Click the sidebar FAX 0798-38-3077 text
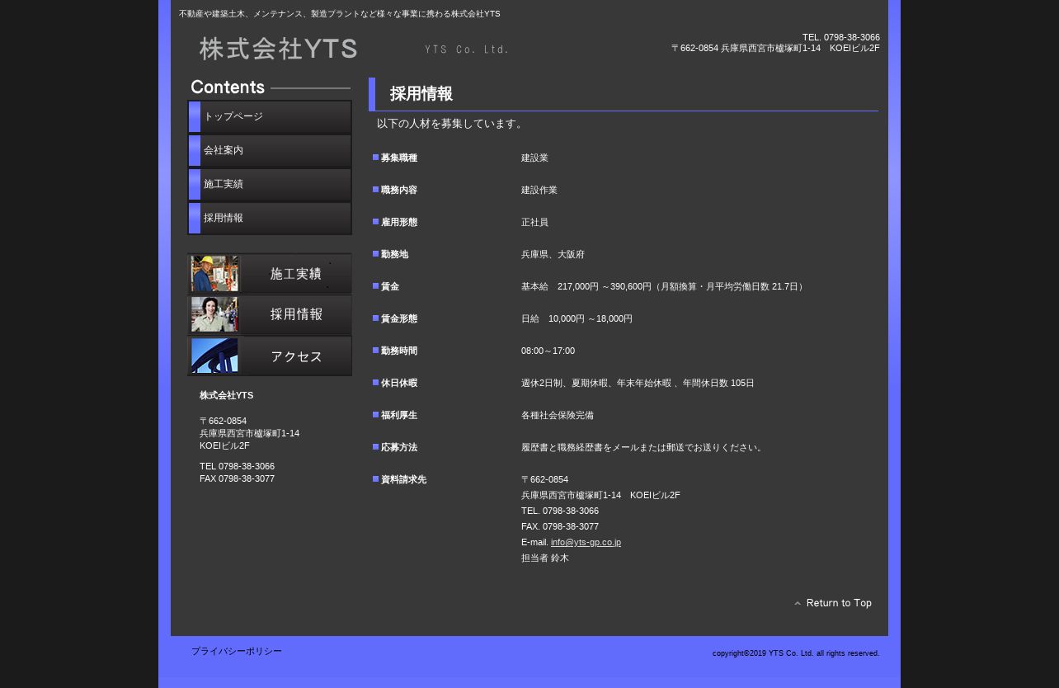Image resolution: width=1059 pixels, height=688 pixels. coord(237,478)
